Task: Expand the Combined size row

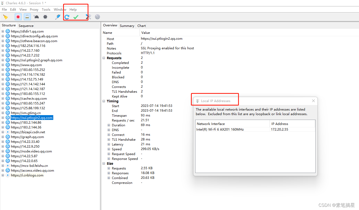Action: tap(109, 178)
